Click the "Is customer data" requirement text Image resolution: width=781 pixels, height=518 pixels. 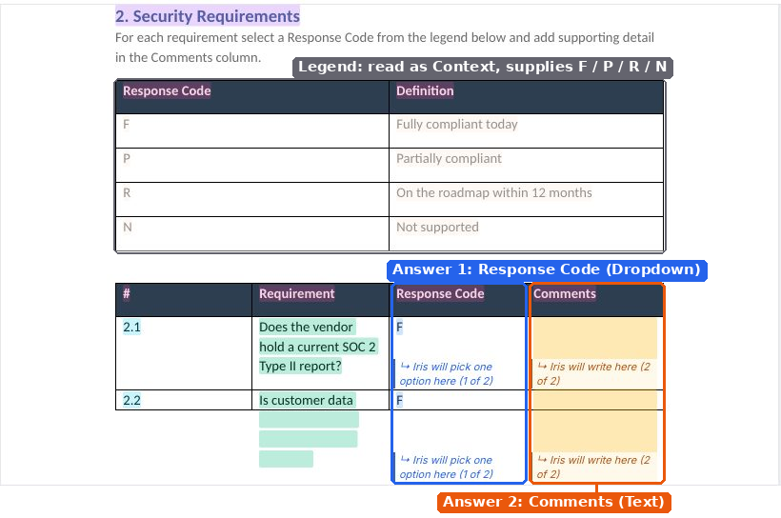307,400
